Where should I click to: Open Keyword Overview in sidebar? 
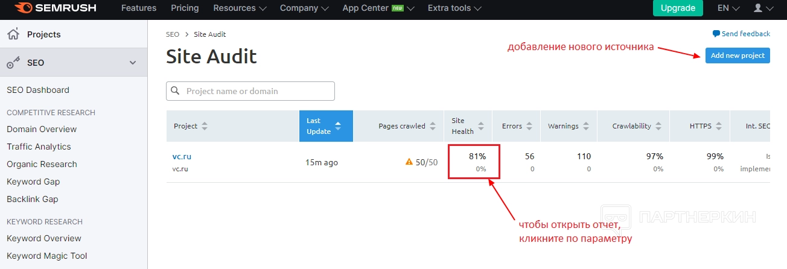[x=44, y=238]
